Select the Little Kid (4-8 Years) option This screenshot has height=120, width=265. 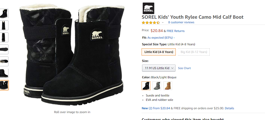tap(159, 52)
